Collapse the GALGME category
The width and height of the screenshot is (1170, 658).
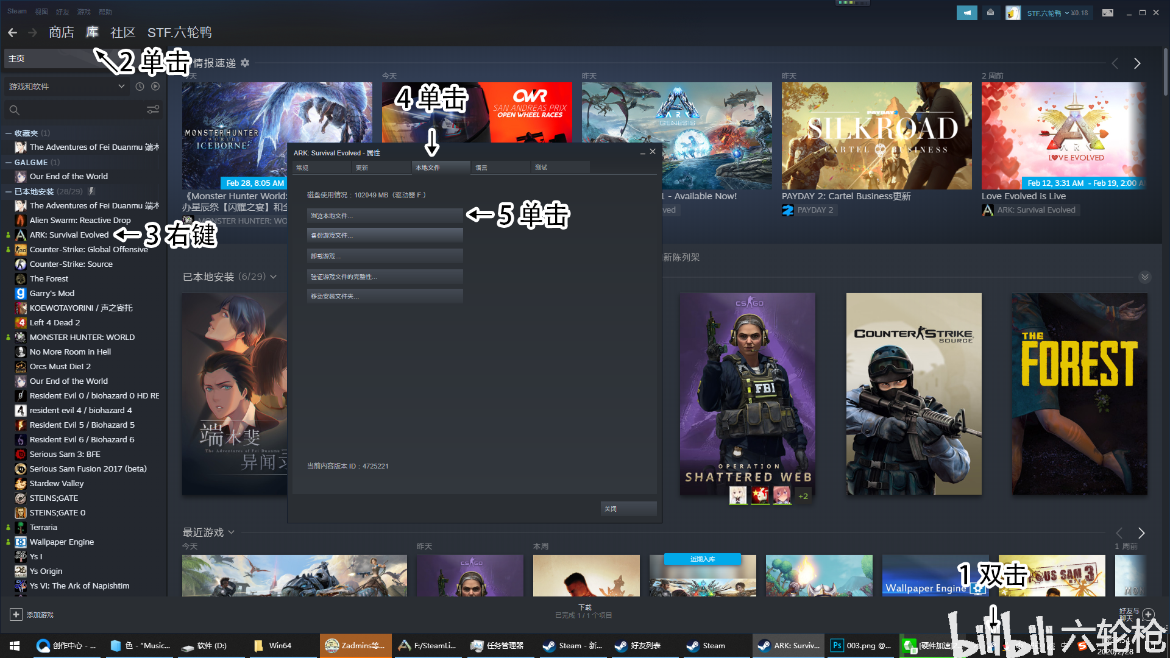pos(9,163)
